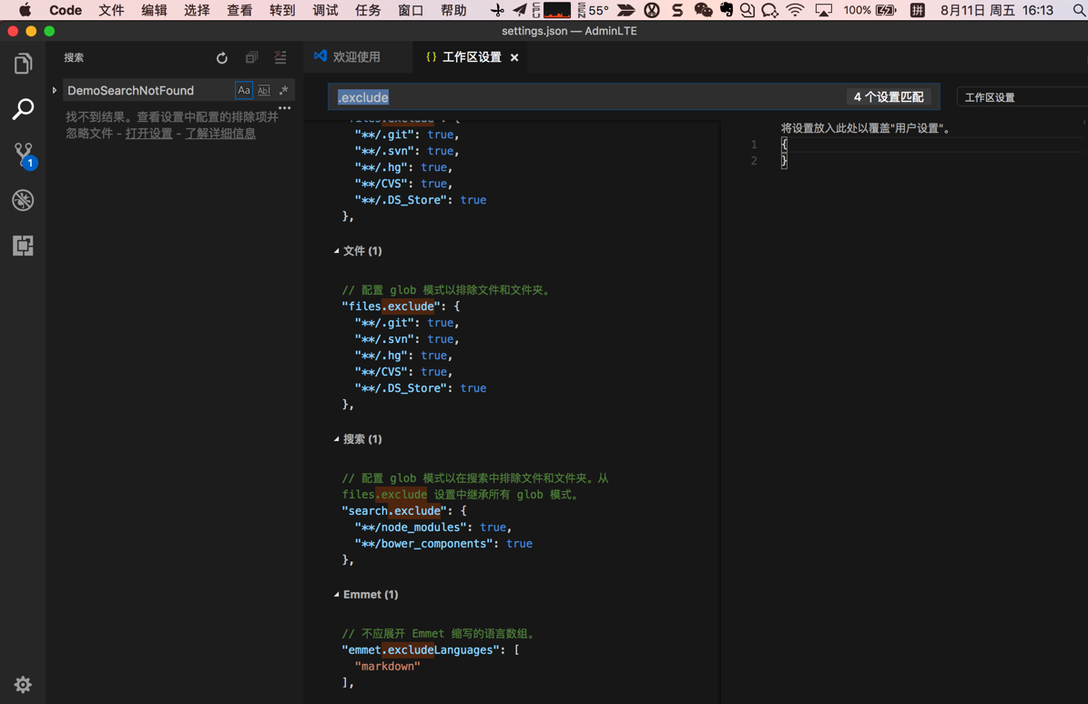The width and height of the screenshot is (1088, 704).
Task: Open the 调试 menu in menu bar
Action: [x=325, y=11]
